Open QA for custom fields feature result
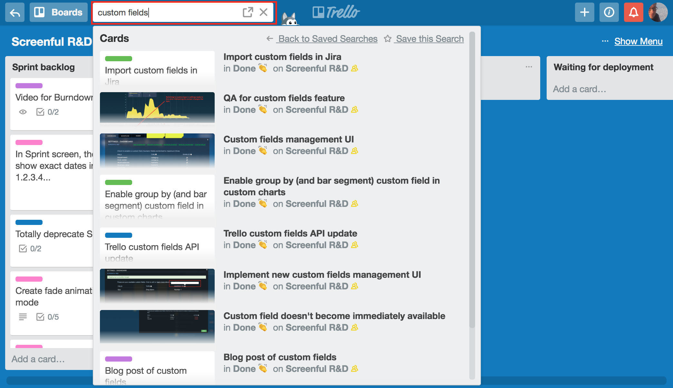 (x=284, y=98)
